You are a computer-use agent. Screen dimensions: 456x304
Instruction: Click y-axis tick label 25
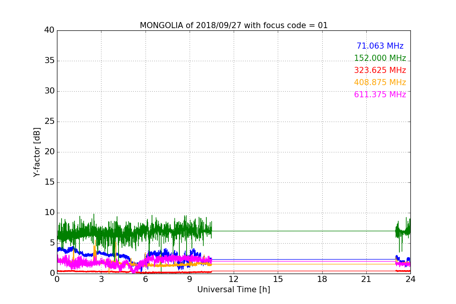point(49,122)
